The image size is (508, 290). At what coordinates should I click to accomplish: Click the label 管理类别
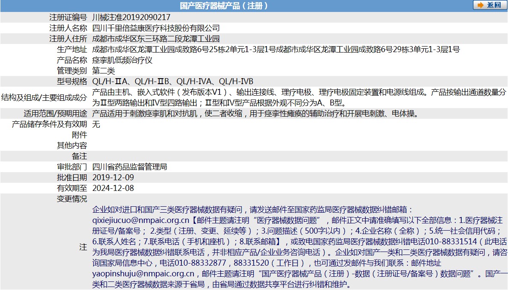pos(72,71)
